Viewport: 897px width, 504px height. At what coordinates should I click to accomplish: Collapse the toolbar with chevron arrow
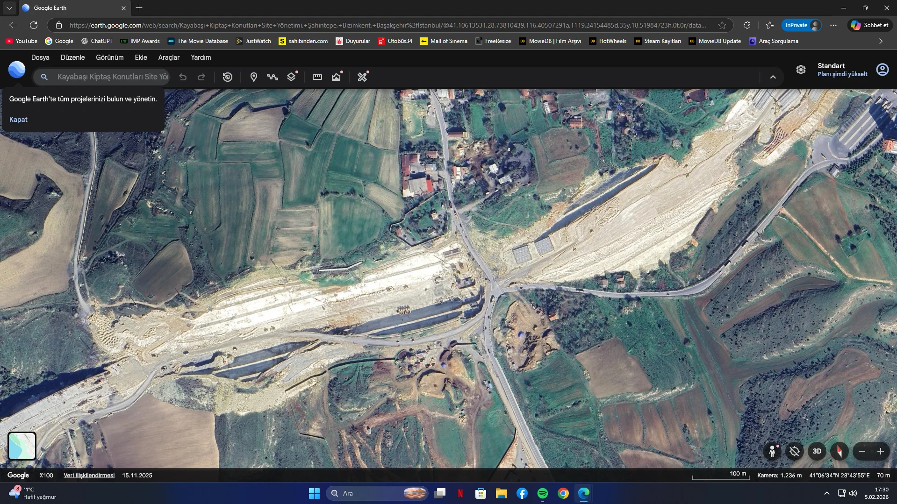[773, 77]
